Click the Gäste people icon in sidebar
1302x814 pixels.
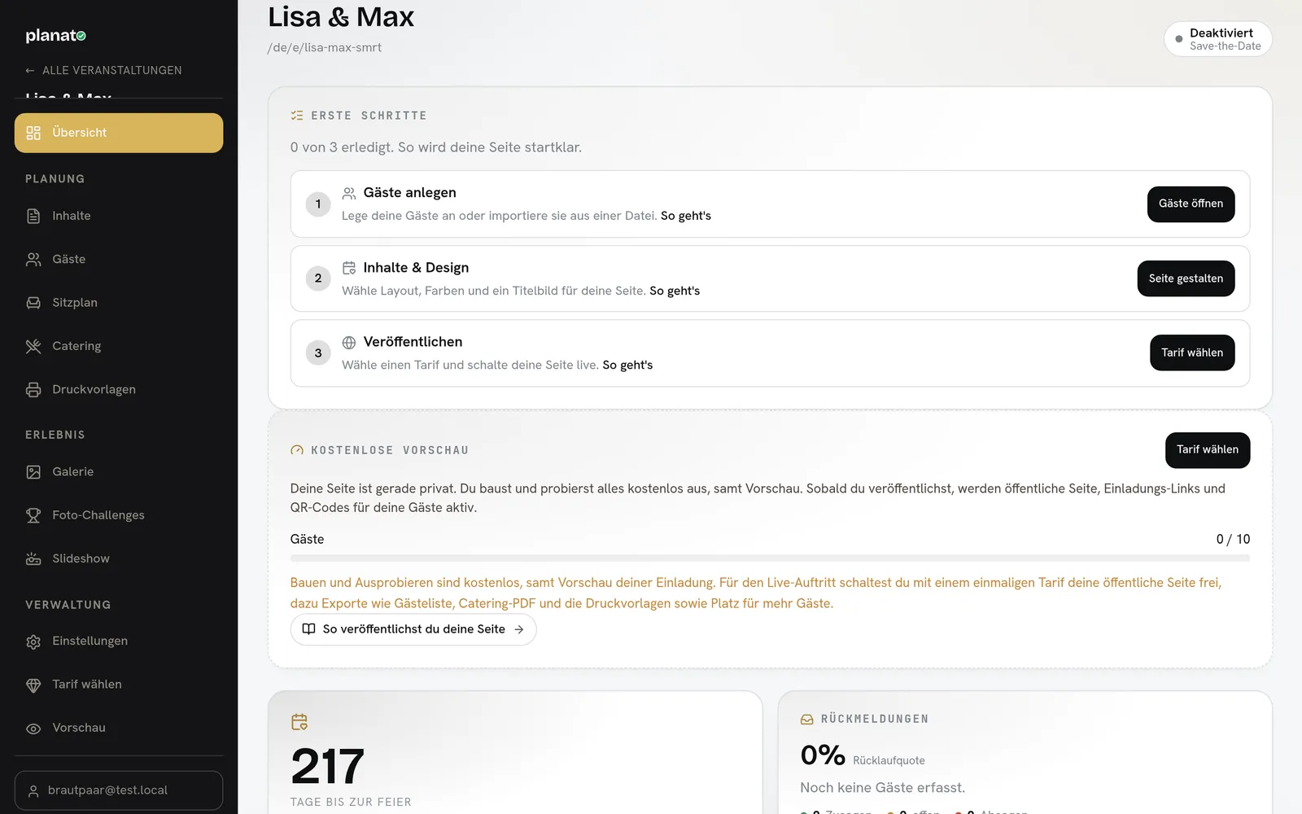[x=33, y=259]
